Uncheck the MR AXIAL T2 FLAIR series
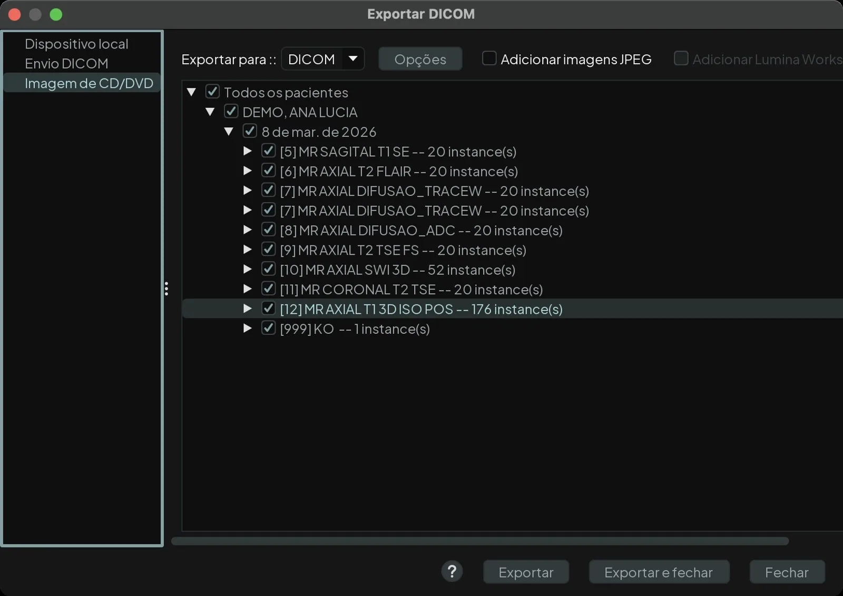Screen dimensions: 843x596 coord(268,171)
